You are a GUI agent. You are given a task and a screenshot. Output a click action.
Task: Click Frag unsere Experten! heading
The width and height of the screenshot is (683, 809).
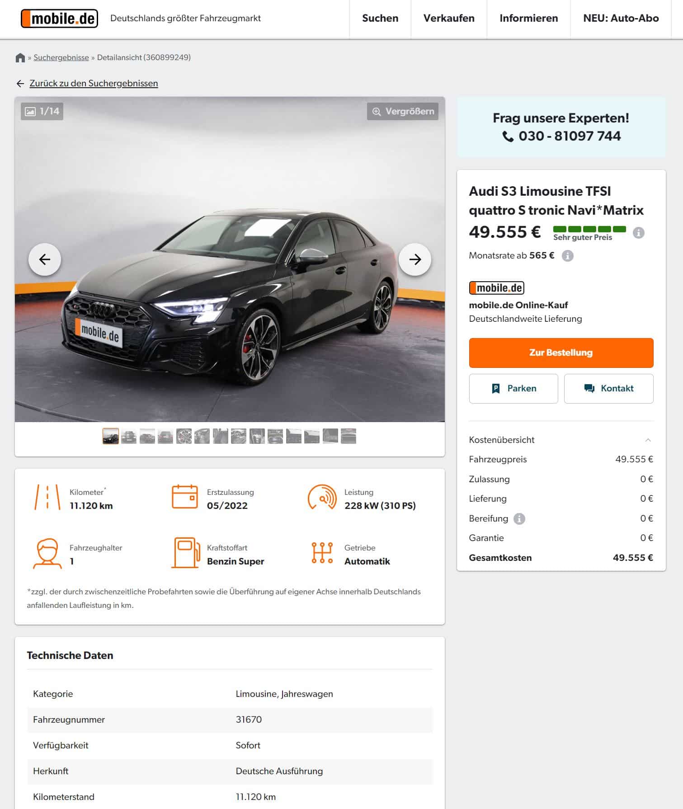(561, 118)
